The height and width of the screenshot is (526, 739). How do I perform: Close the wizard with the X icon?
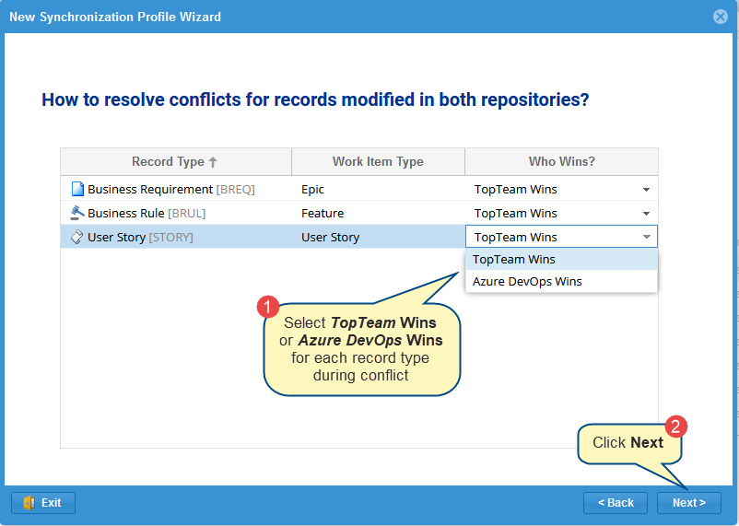[721, 17]
